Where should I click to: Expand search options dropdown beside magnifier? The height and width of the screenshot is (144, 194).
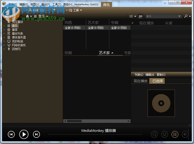click(190, 16)
